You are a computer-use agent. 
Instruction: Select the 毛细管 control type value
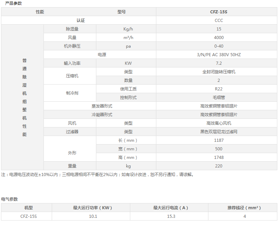coord(218,98)
